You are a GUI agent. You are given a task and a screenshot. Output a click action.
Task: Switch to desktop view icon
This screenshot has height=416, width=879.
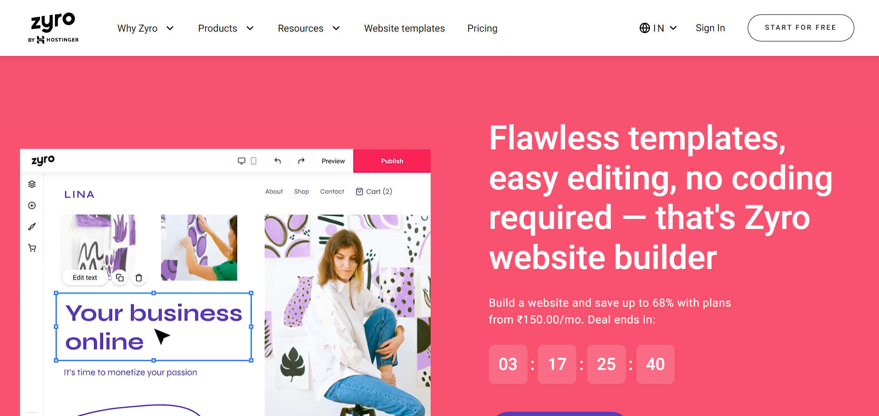pos(242,161)
